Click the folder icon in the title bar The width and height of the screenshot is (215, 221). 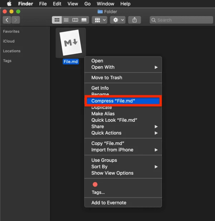point(100,11)
